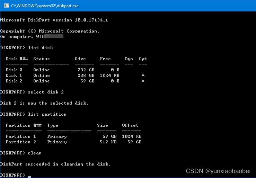Viewport: 256px width, 178px height.
Task: Click the '512 KB' size of Partition 2
Action: click(x=108, y=142)
